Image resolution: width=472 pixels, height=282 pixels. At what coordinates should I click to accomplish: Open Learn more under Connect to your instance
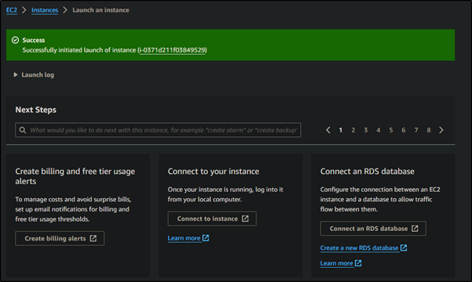pyautogui.click(x=188, y=238)
